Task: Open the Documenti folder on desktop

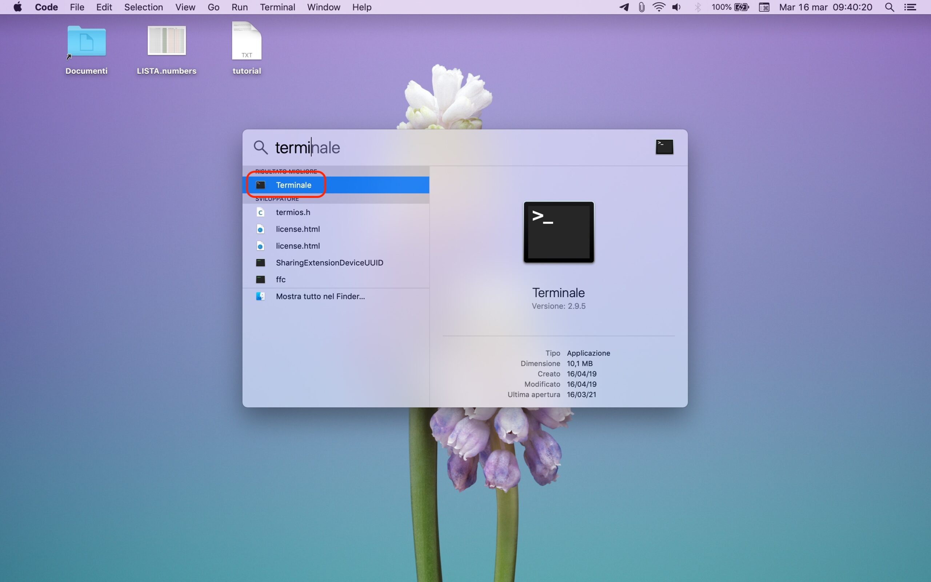Action: (x=86, y=41)
